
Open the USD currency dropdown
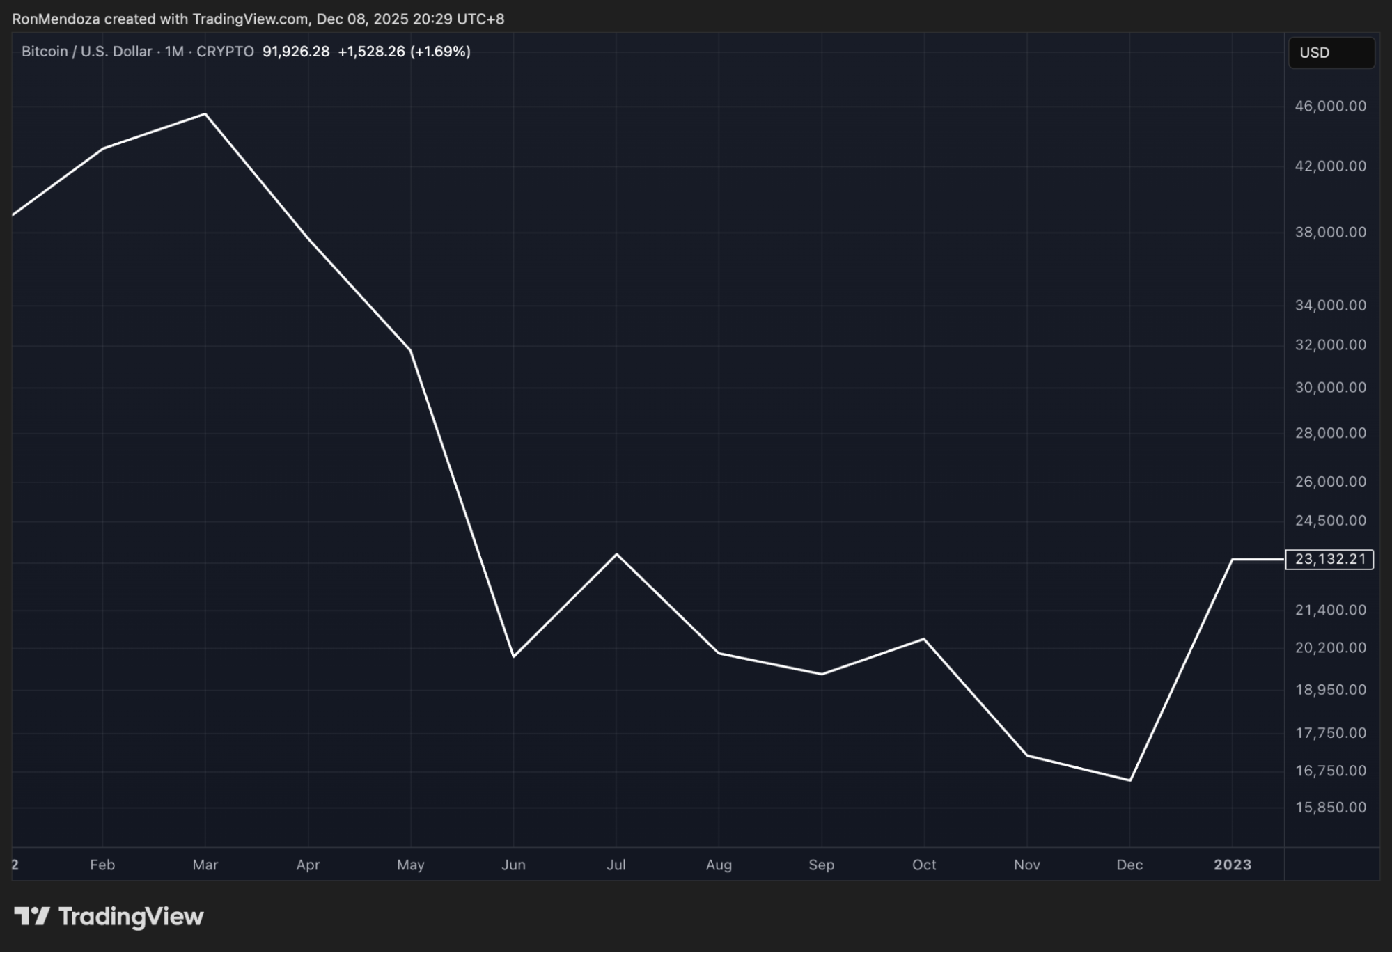(x=1331, y=53)
